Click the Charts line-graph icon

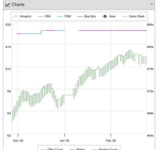(7, 5)
